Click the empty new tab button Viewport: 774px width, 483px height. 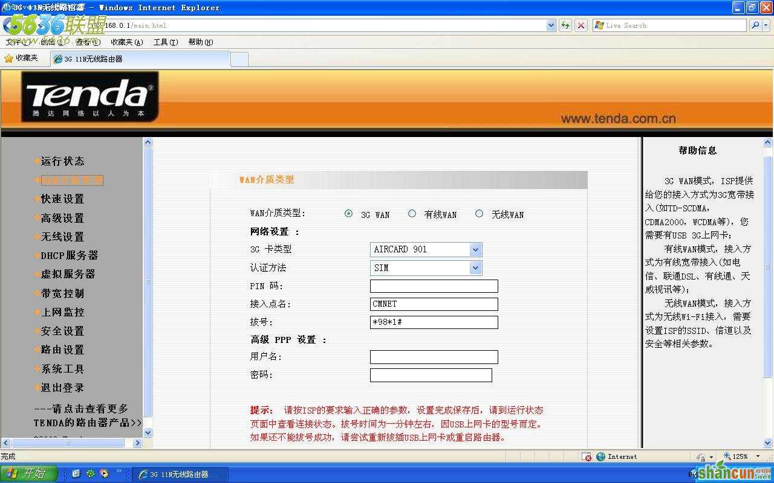tap(239, 59)
